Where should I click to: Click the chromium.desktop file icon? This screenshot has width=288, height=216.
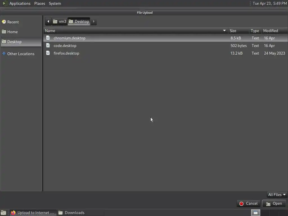click(48, 38)
